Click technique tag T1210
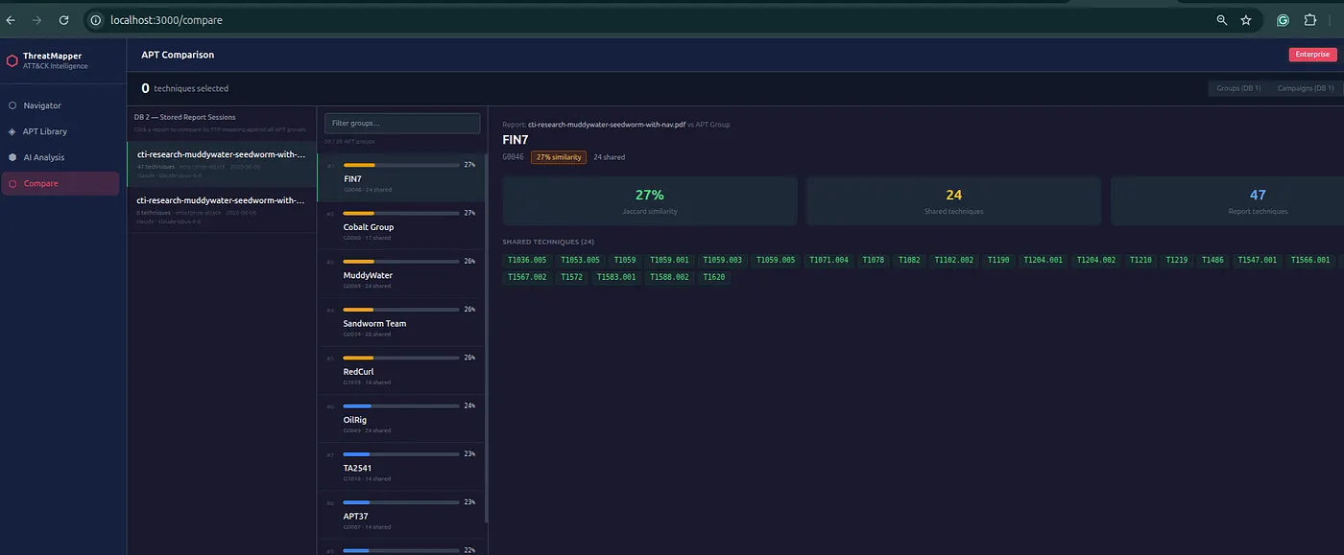 tap(1140, 260)
